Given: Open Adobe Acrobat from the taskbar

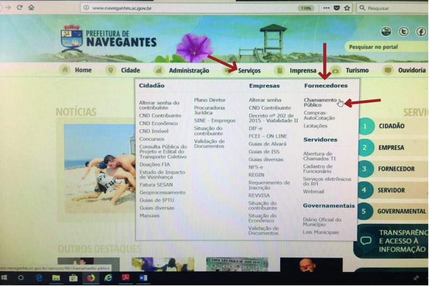Looking at the screenshot, I should (126, 278).
